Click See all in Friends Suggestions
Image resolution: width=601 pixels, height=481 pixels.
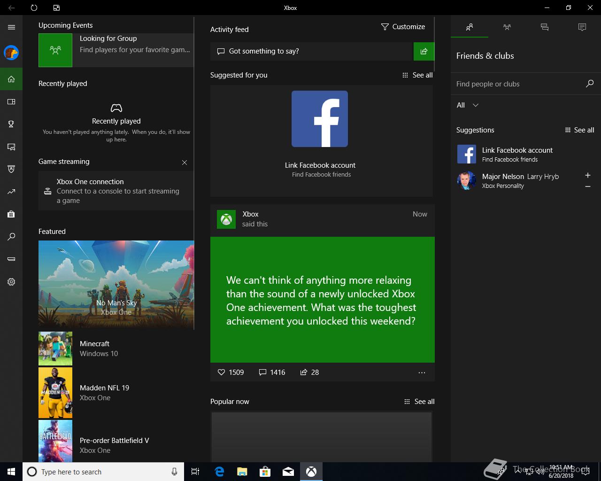[x=579, y=130]
